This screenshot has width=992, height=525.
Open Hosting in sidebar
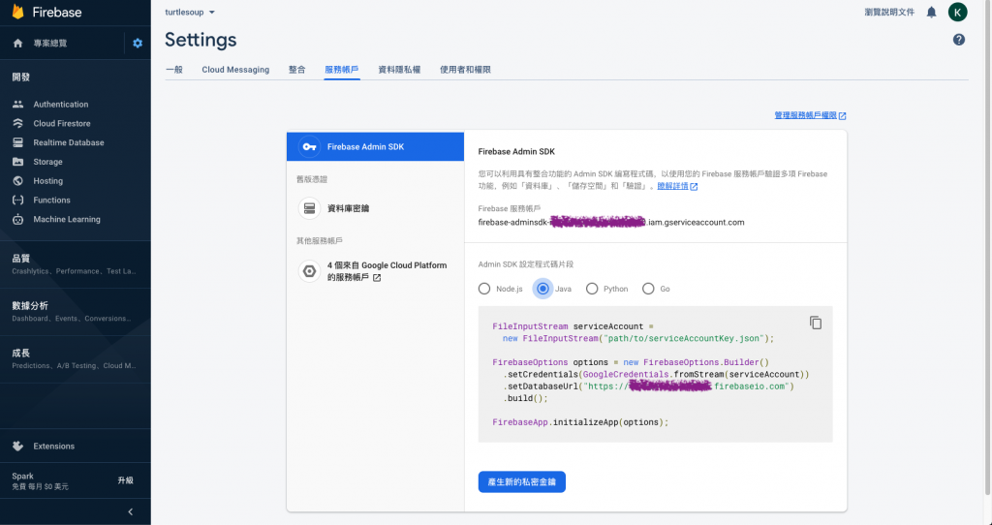pos(48,181)
